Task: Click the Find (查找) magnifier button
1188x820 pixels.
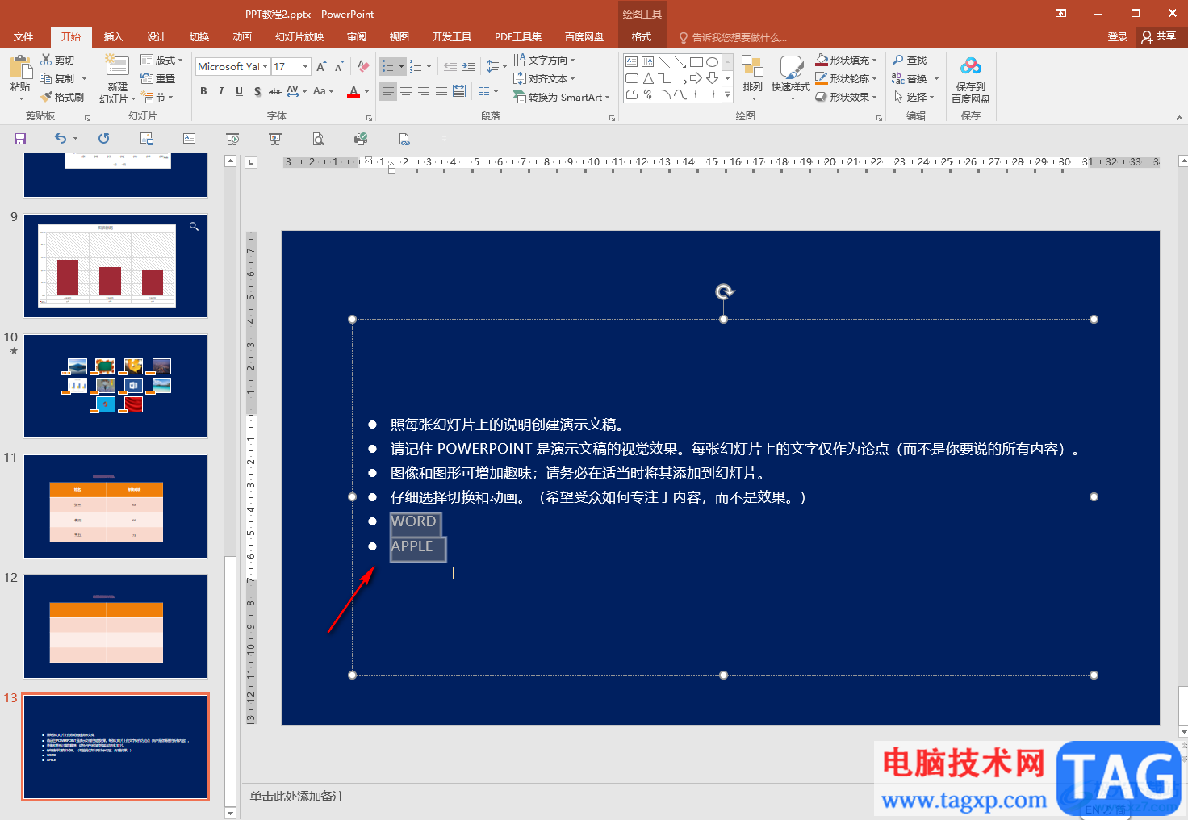Action: pos(910,60)
